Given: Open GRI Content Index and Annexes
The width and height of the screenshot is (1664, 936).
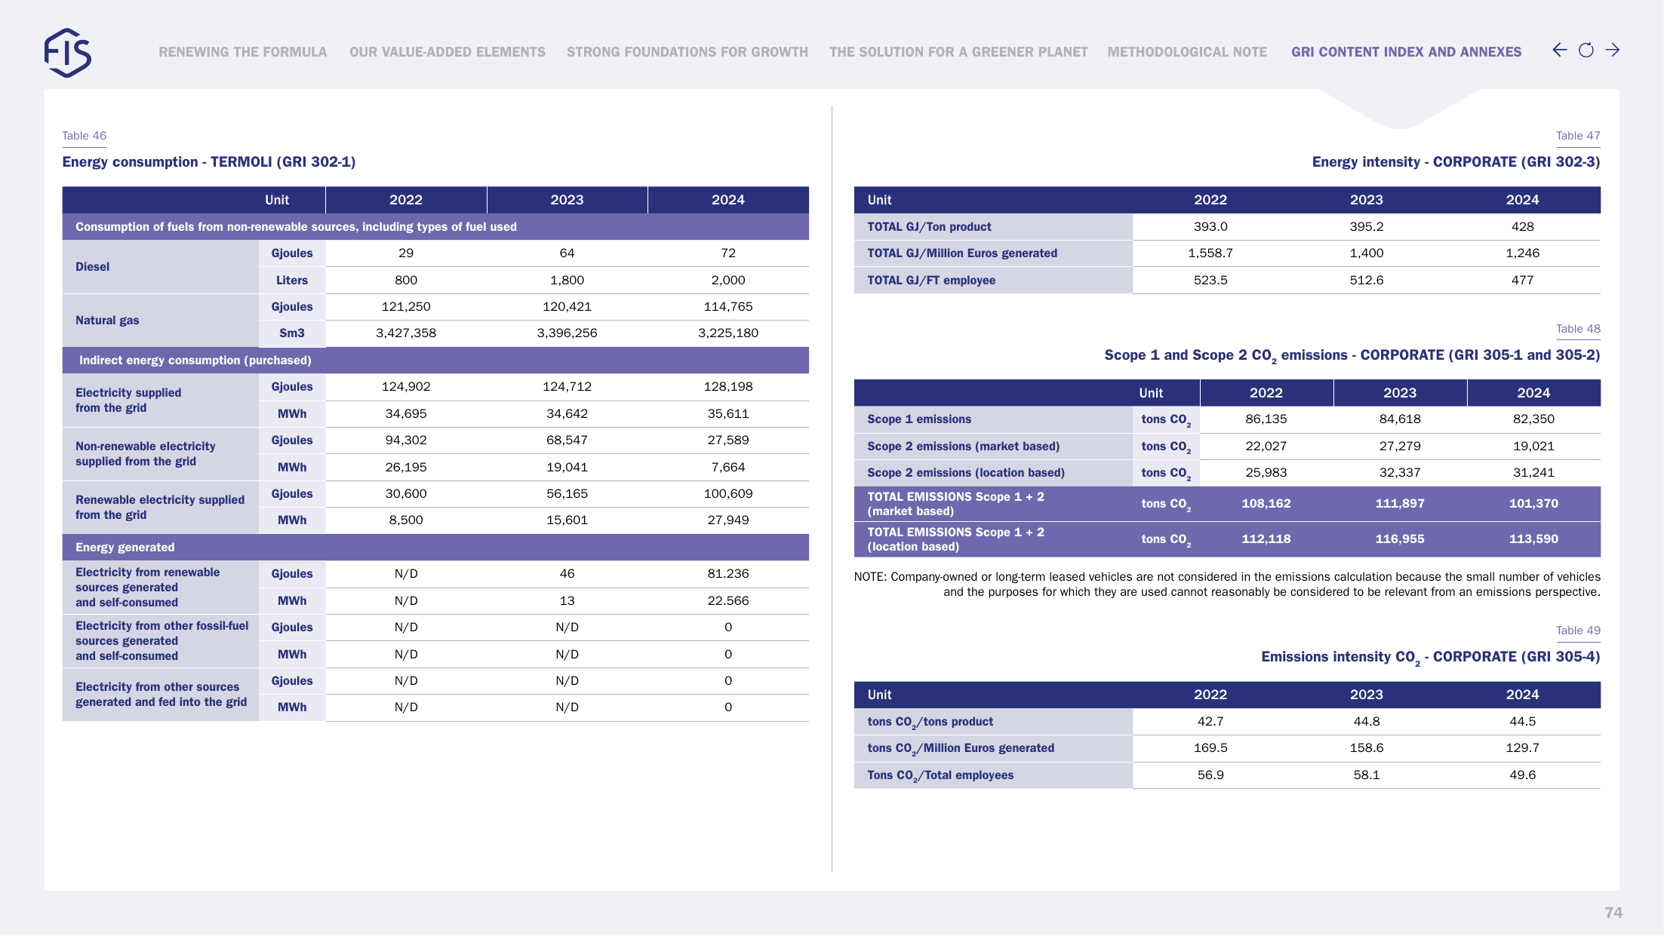Looking at the screenshot, I should pyautogui.click(x=1406, y=52).
